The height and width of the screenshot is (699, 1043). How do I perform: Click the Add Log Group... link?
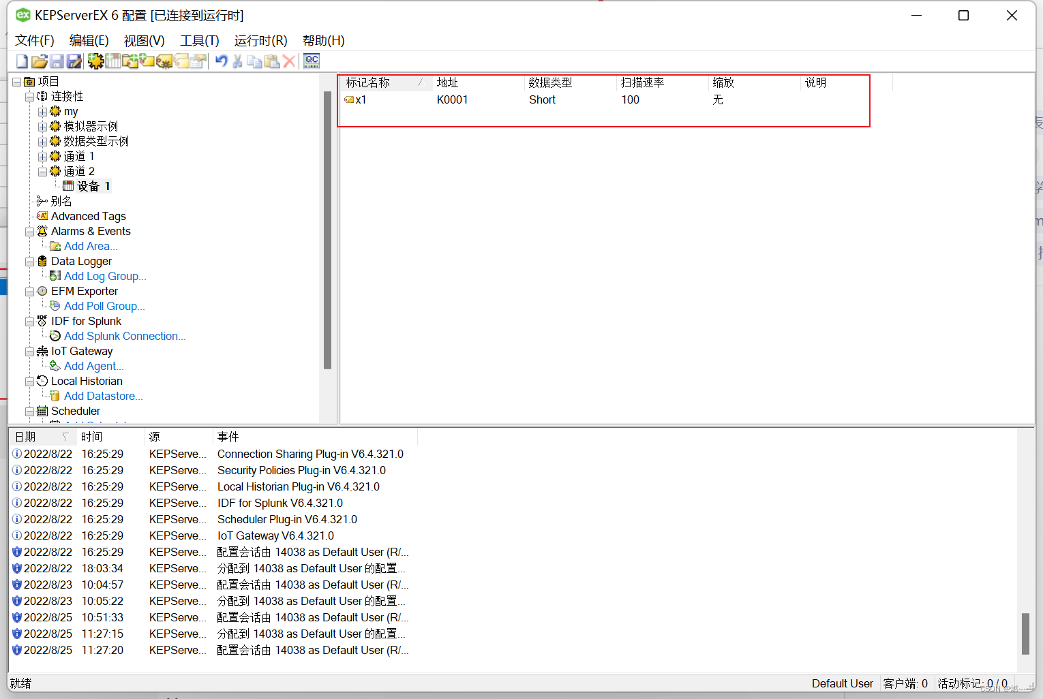105,276
